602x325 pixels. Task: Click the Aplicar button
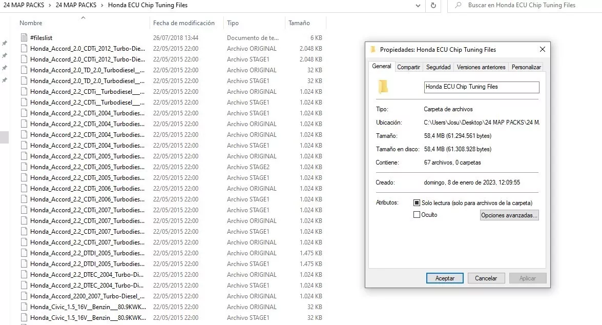click(x=528, y=278)
